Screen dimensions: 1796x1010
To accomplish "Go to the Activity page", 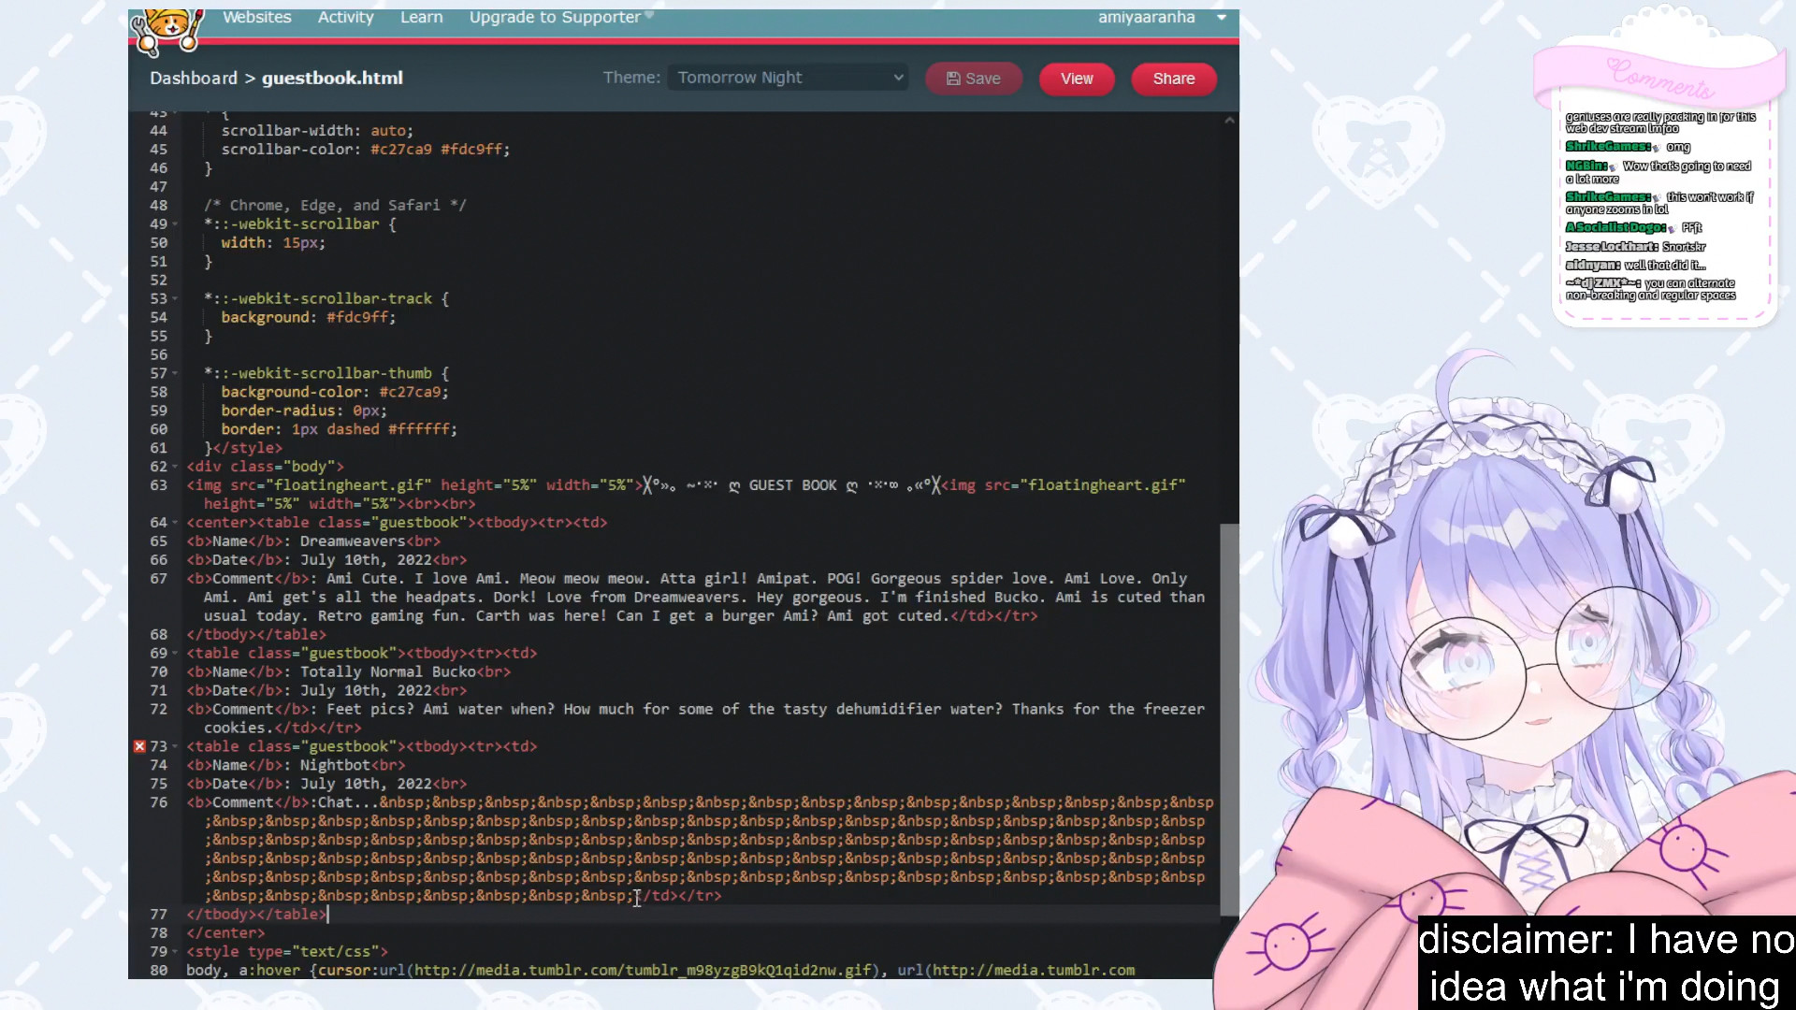I will pyautogui.click(x=345, y=18).
